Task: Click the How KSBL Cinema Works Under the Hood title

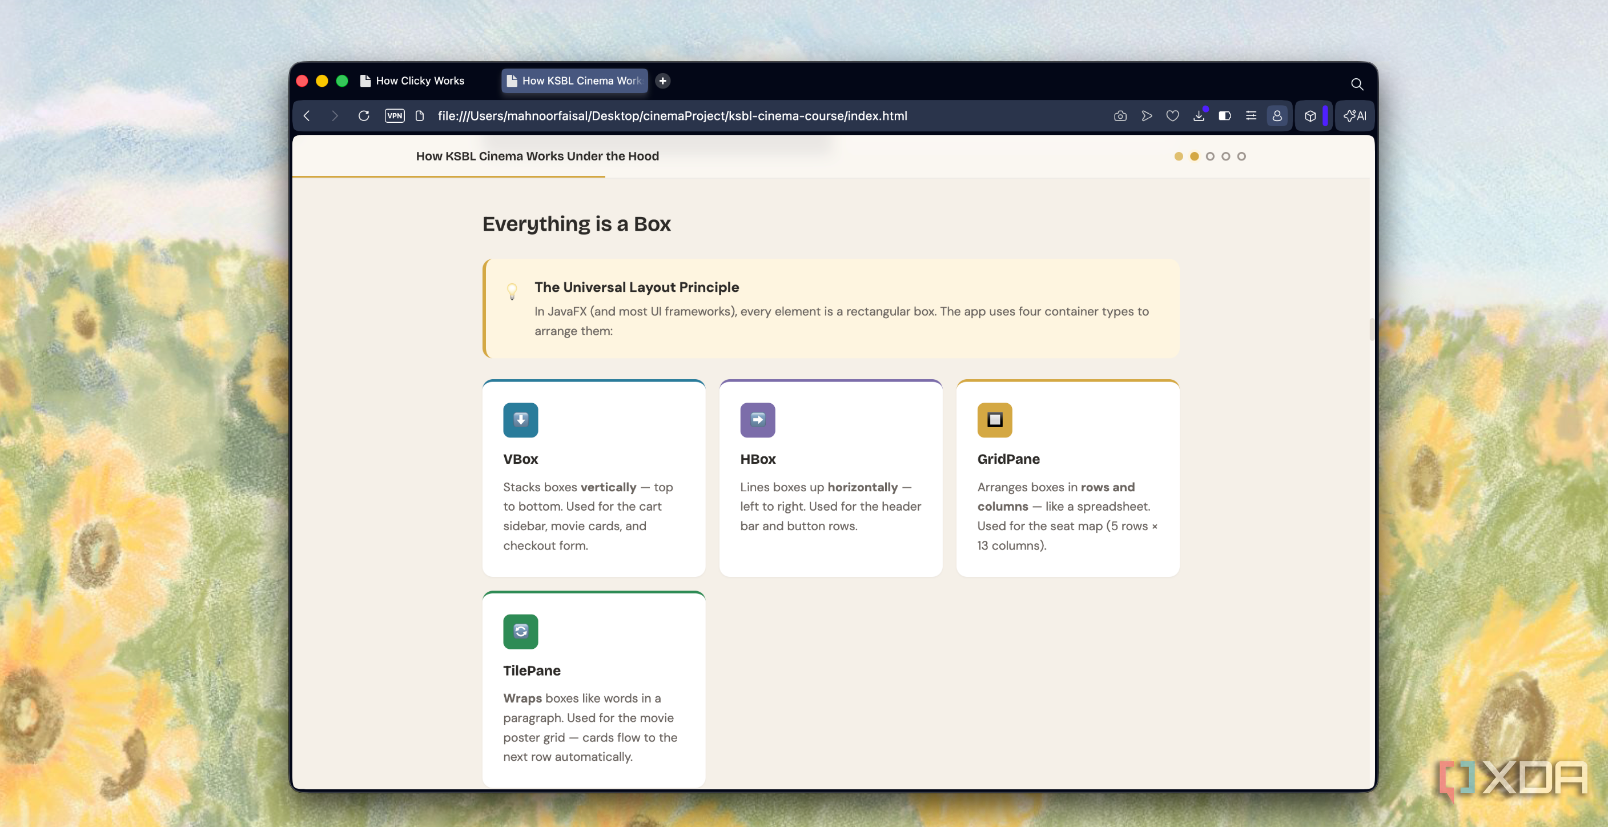Action: pyautogui.click(x=537, y=156)
